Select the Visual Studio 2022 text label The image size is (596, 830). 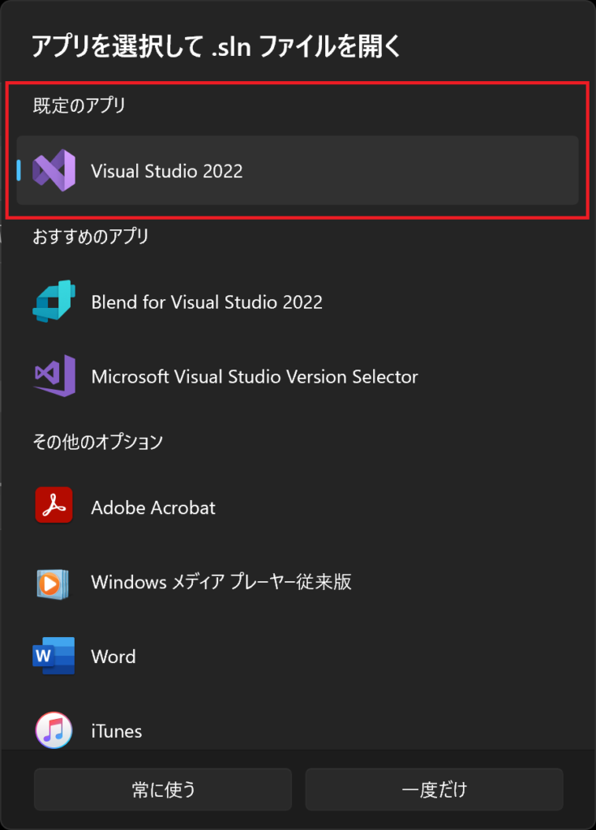pos(167,171)
